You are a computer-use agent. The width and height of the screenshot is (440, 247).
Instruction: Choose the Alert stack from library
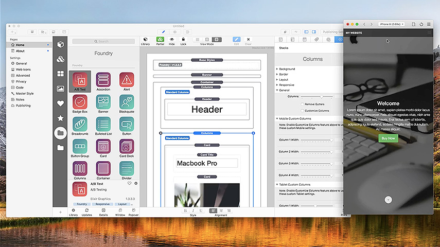click(127, 80)
